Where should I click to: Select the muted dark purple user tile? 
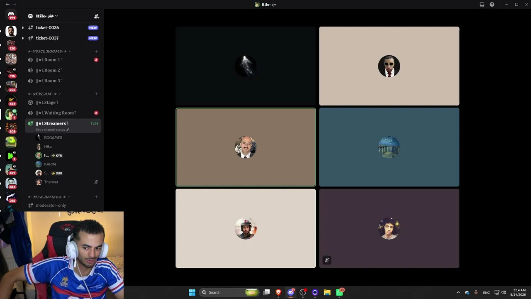coord(389,228)
